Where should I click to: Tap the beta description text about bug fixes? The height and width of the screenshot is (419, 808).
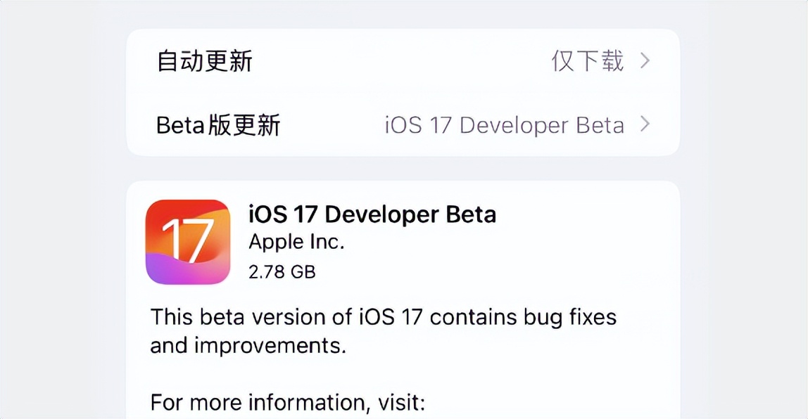(382, 330)
